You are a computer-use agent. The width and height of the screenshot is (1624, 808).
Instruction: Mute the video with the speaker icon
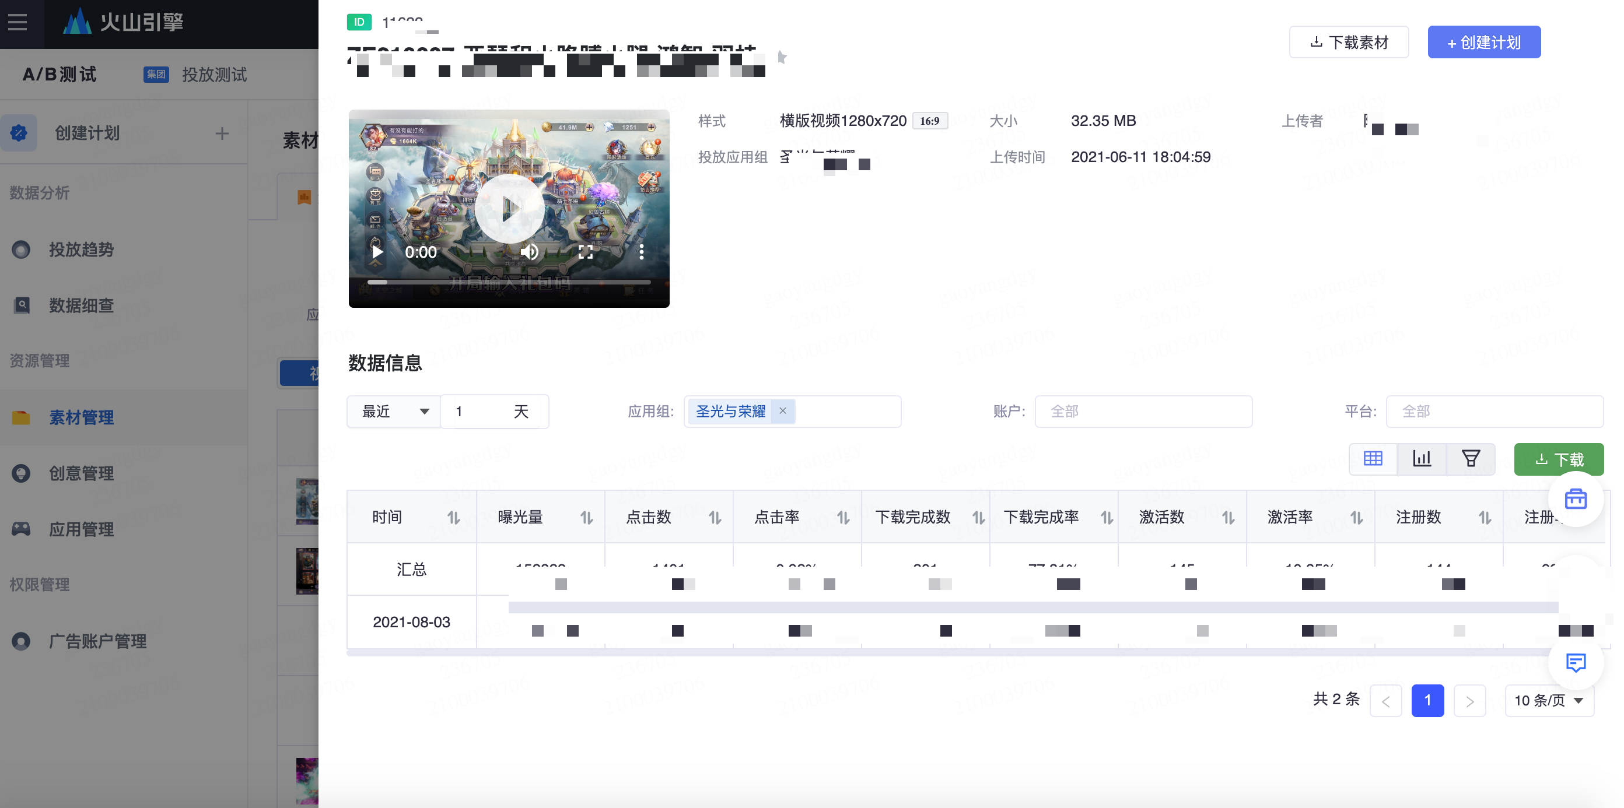[x=530, y=252]
